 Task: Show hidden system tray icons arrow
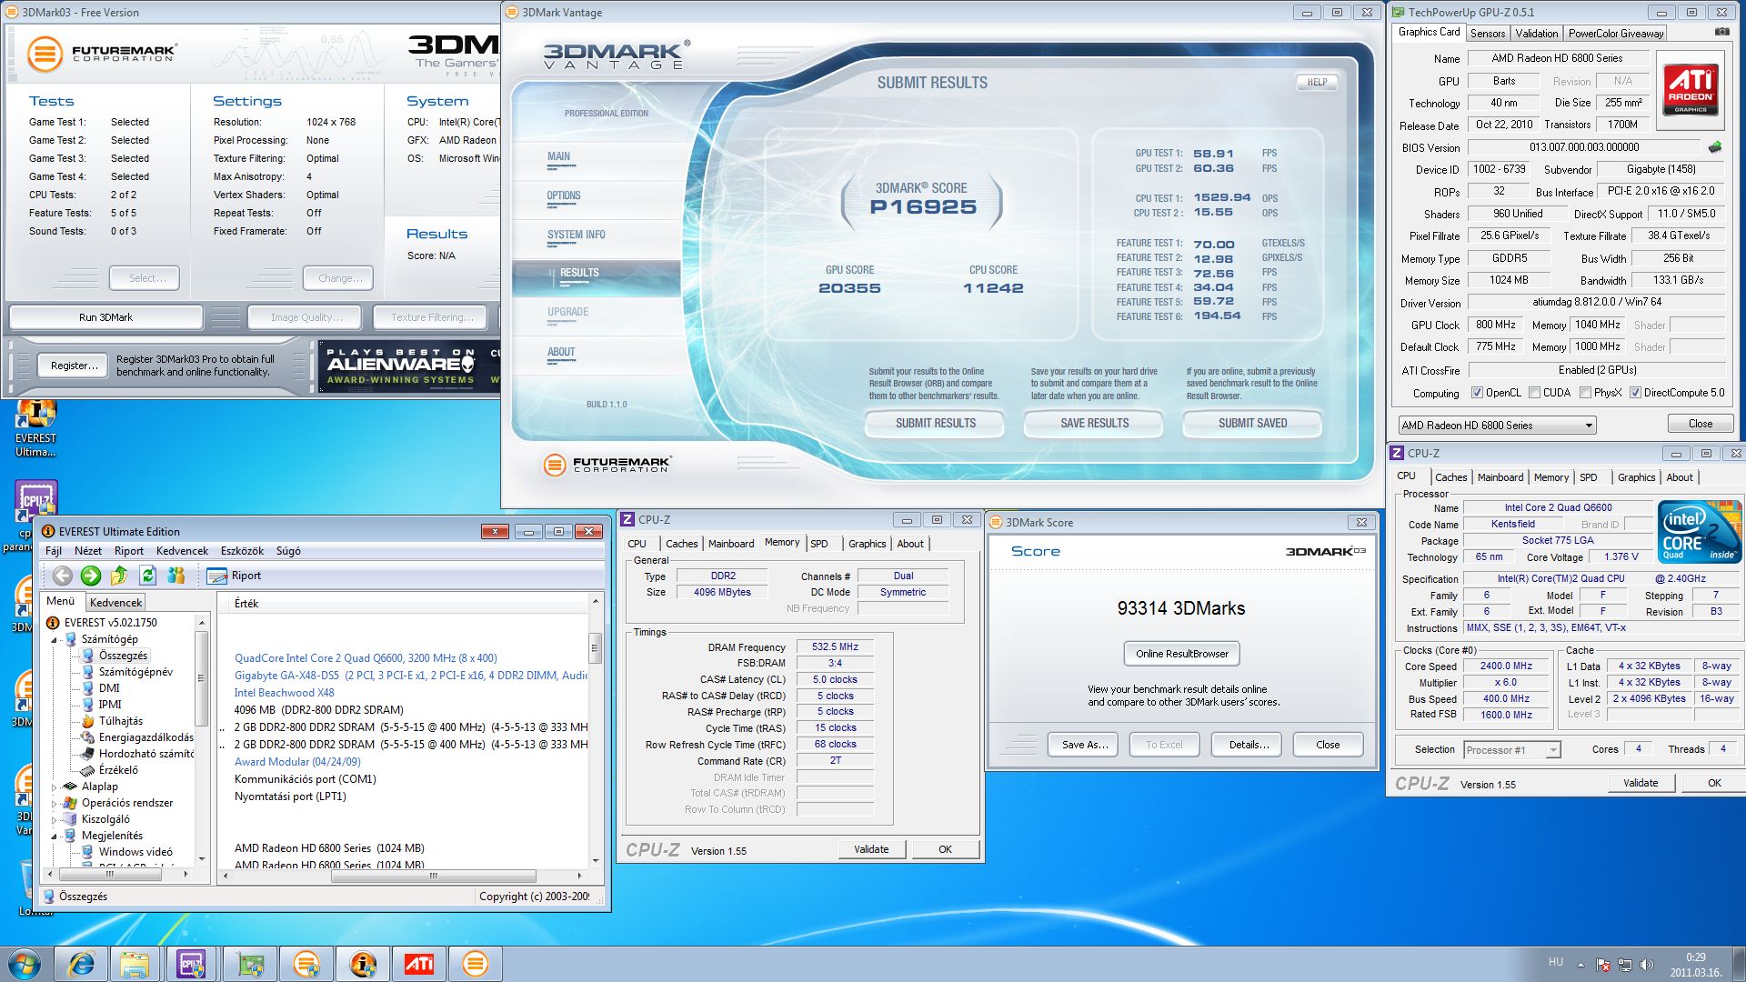1580,965
